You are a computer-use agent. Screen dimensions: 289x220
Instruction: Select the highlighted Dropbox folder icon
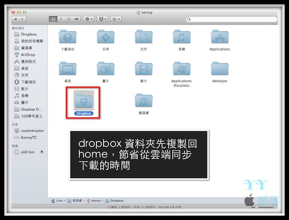[x=84, y=100]
